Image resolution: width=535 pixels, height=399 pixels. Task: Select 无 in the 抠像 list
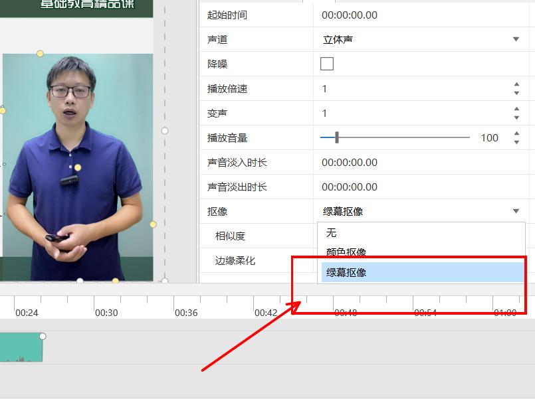[332, 233]
